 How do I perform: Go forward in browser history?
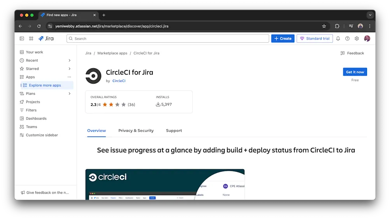pyautogui.click(x=30, y=26)
